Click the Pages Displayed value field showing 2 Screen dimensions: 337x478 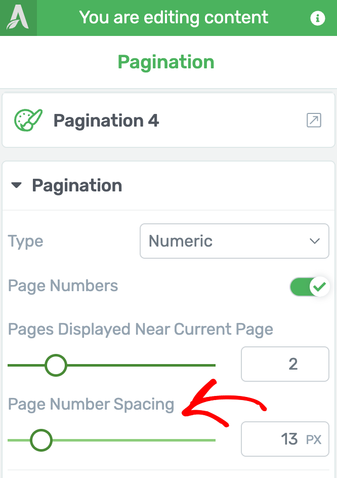(285, 364)
